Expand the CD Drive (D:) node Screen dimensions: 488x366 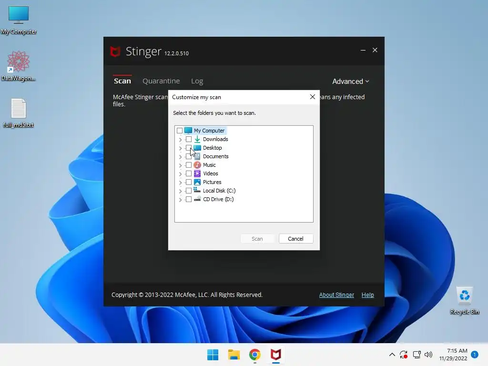click(x=180, y=200)
